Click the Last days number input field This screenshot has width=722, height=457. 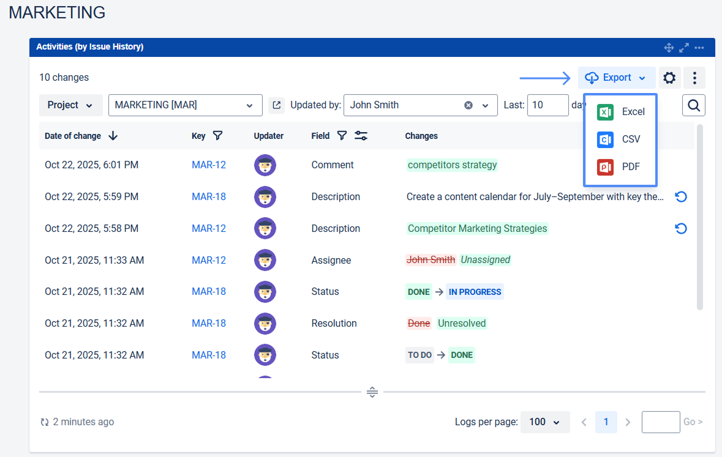547,105
